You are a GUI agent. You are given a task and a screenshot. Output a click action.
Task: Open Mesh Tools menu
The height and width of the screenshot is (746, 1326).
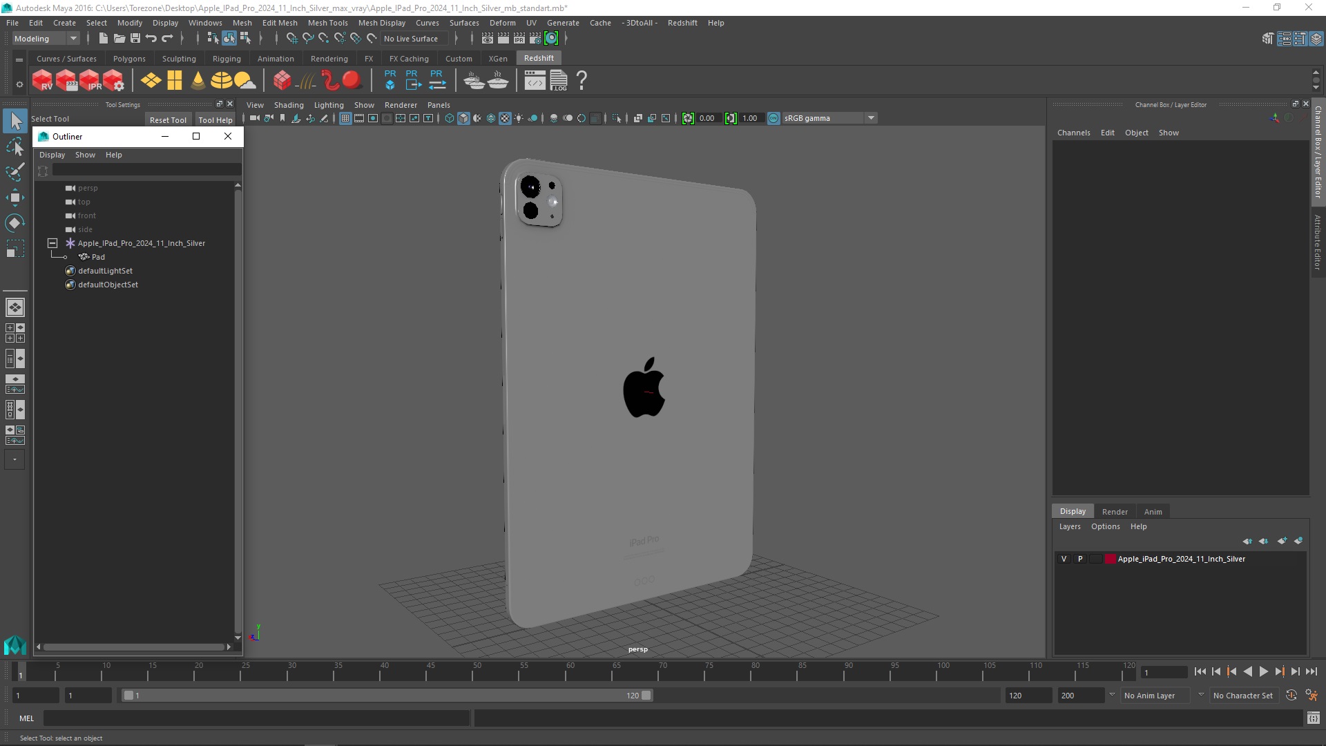click(327, 23)
